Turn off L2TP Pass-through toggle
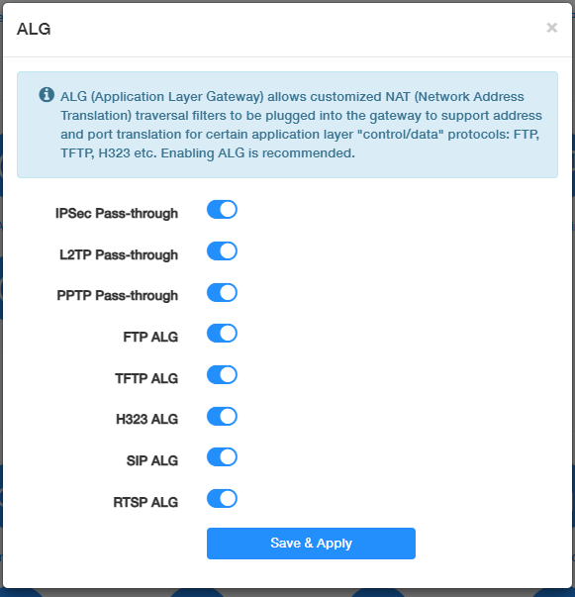The height and width of the screenshot is (597, 575). [222, 251]
